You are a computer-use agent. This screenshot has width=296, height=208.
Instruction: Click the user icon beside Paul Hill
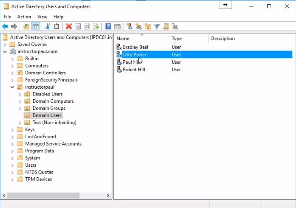(119, 62)
